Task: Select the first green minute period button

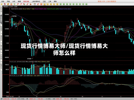Action: click(x=61, y=4)
